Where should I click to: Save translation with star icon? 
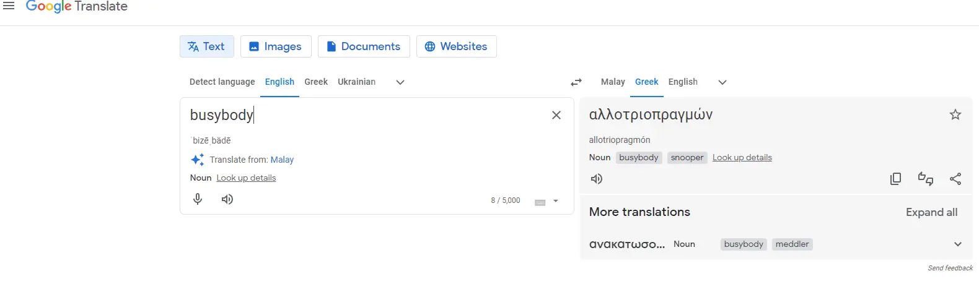[x=955, y=114]
